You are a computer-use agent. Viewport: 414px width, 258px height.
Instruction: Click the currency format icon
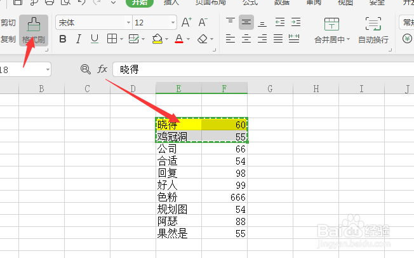[x=408, y=39]
